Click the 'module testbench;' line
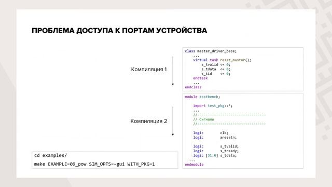Image resolution: width=332 pixels, height=187 pixels. pyautogui.click(x=202, y=97)
